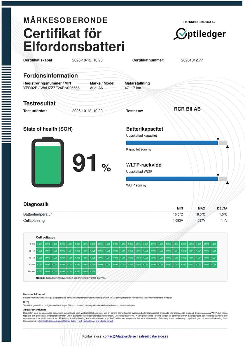Click the 1–24 cell row label
This screenshot has width=245, height=346.
click(32, 244)
